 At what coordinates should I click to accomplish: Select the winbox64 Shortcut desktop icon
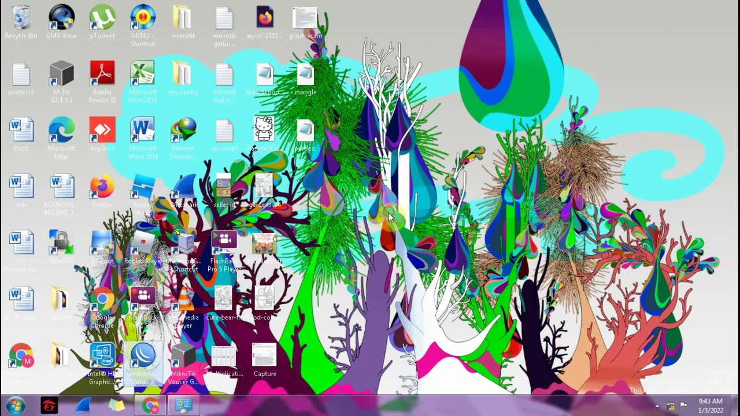(143, 364)
